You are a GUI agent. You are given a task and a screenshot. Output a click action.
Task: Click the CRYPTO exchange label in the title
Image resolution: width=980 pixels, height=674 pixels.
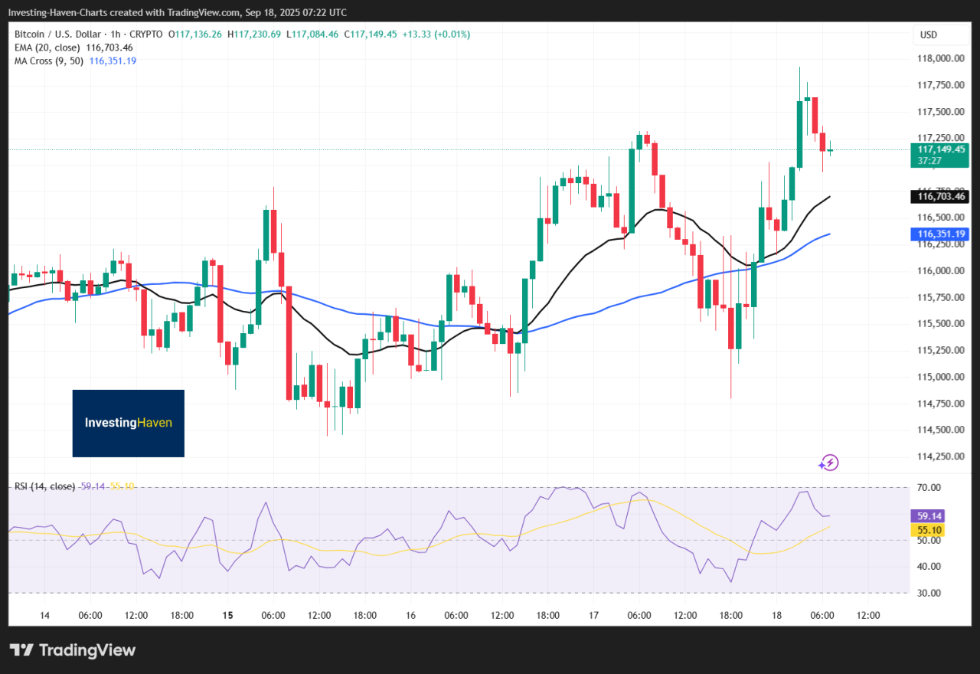[x=147, y=34]
